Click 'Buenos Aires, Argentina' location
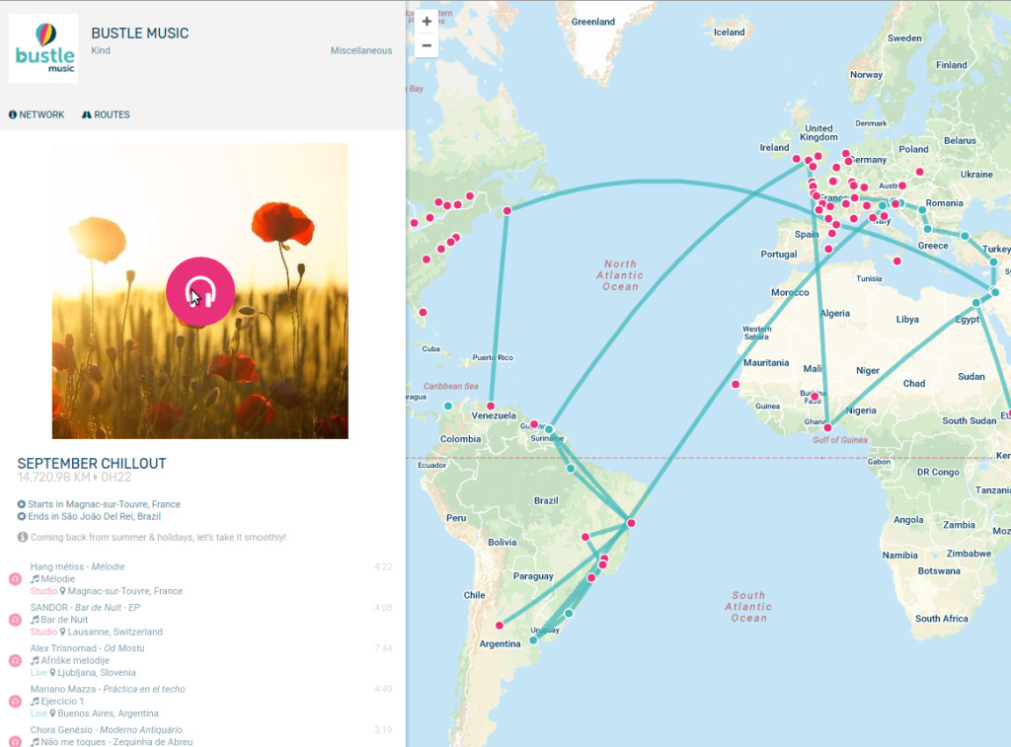1011x747 pixels. (x=108, y=712)
